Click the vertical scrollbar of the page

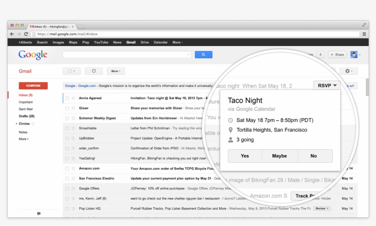(367, 87)
